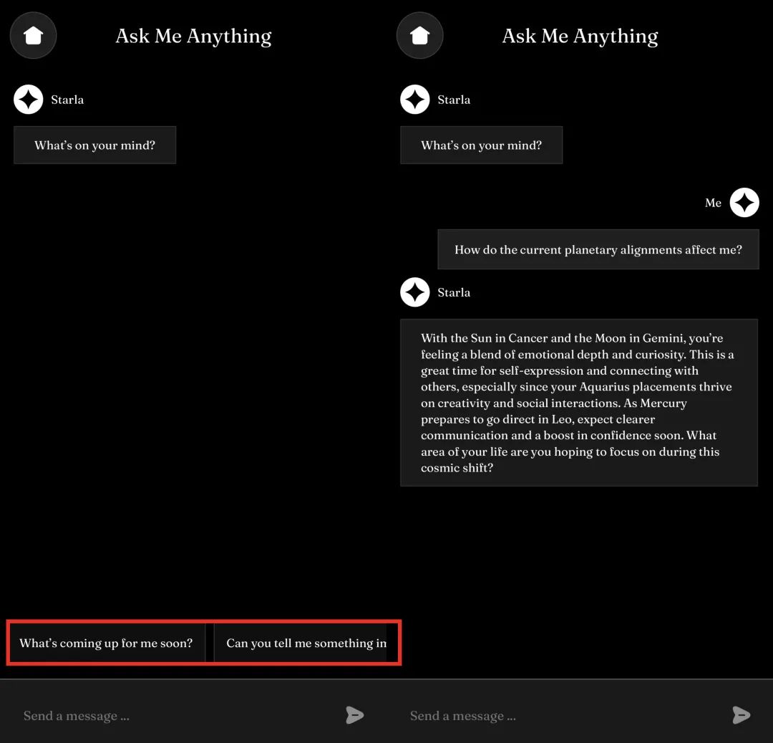Click the Me star avatar
The image size is (773, 743).
[x=744, y=202]
